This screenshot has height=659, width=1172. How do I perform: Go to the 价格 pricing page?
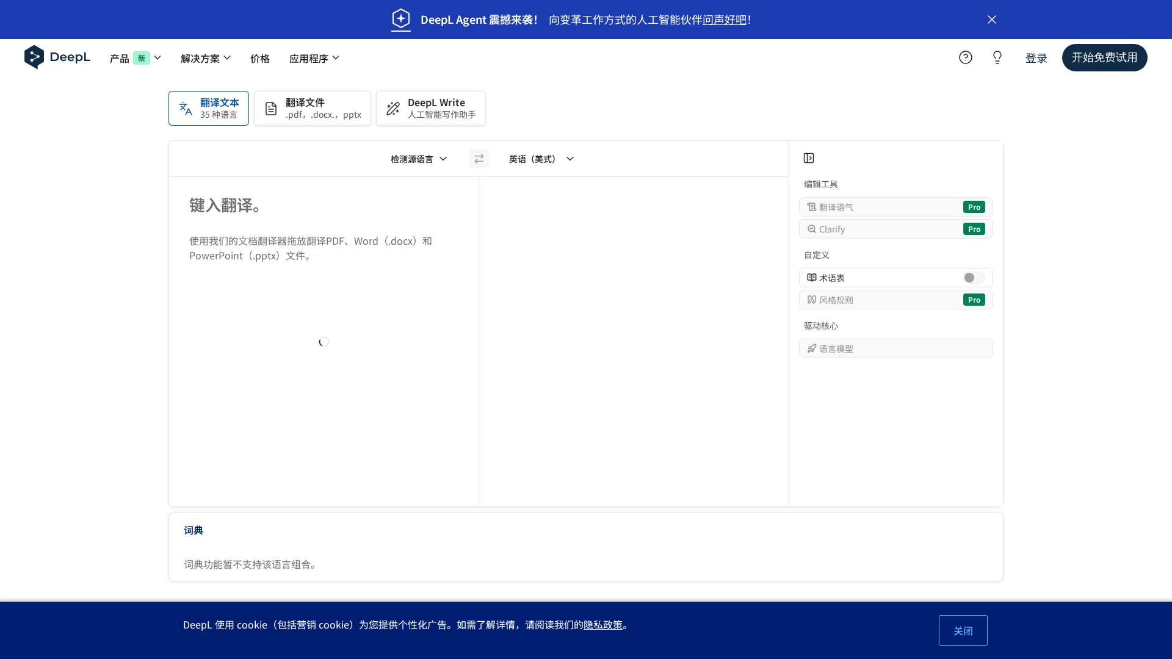point(259,58)
